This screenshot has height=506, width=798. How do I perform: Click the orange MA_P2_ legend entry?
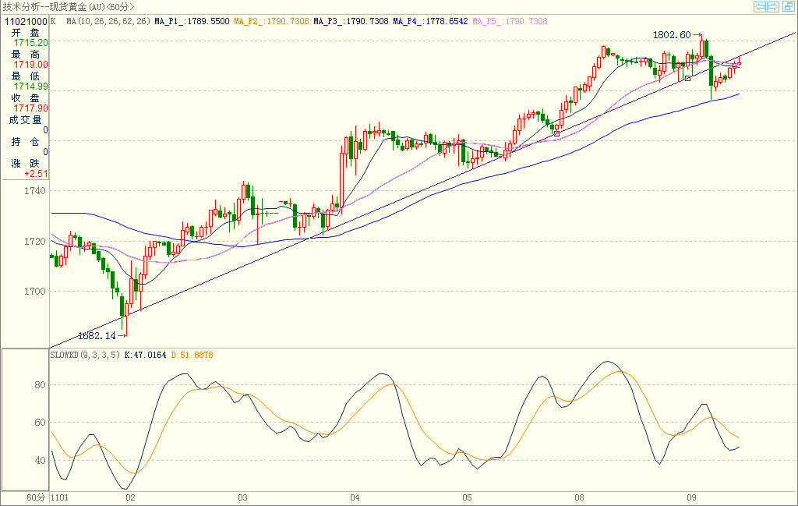pyautogui.click(x=271, y=21)
